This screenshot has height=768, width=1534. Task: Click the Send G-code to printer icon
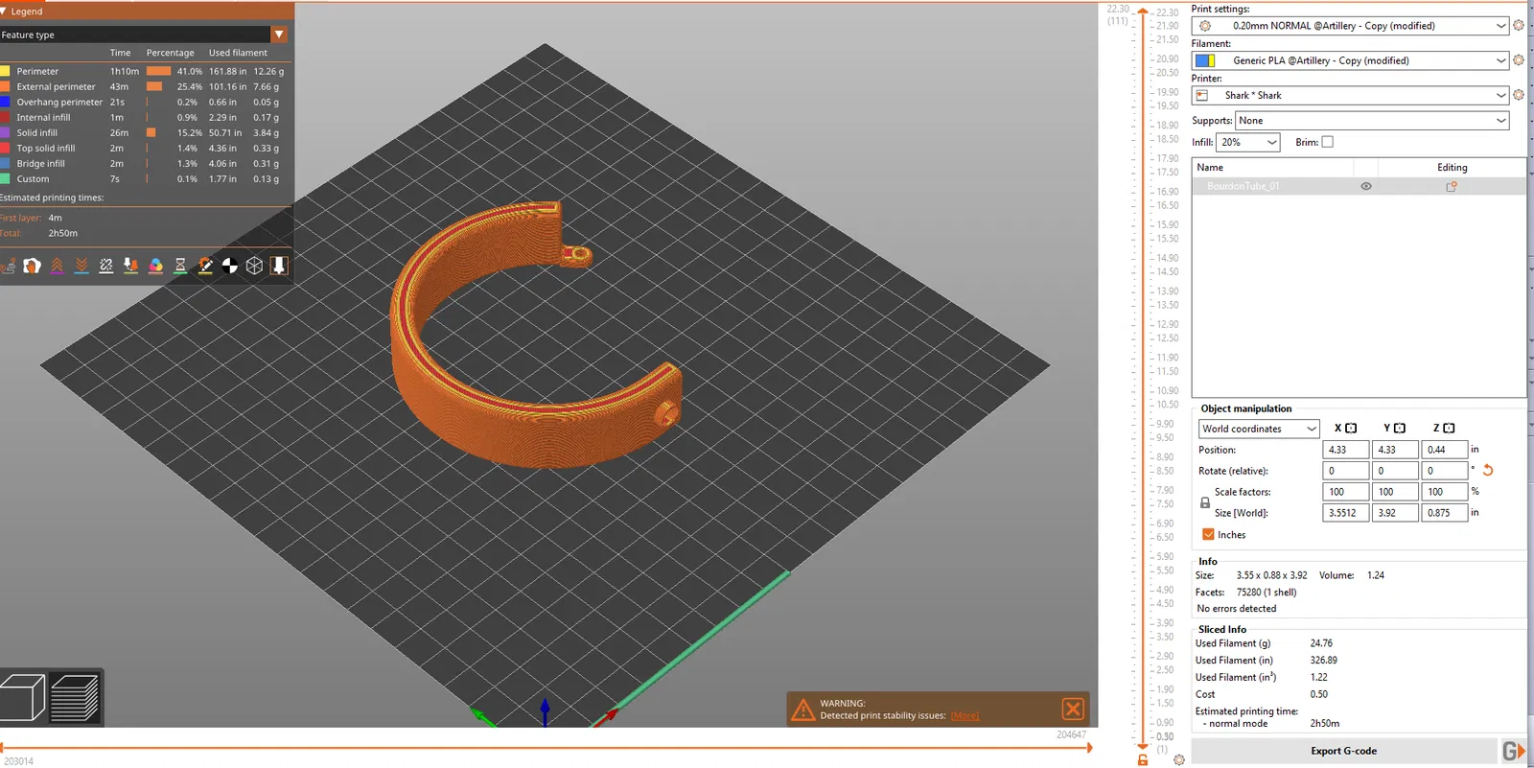pos(1512,751)
